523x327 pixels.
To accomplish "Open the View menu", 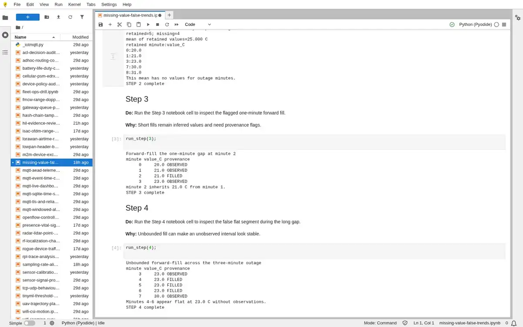I will click(x=44, y=4).
